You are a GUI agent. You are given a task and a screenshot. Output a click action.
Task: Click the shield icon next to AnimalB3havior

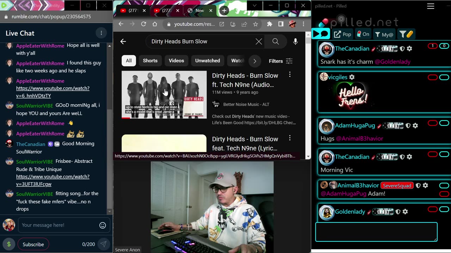(418, 185)
